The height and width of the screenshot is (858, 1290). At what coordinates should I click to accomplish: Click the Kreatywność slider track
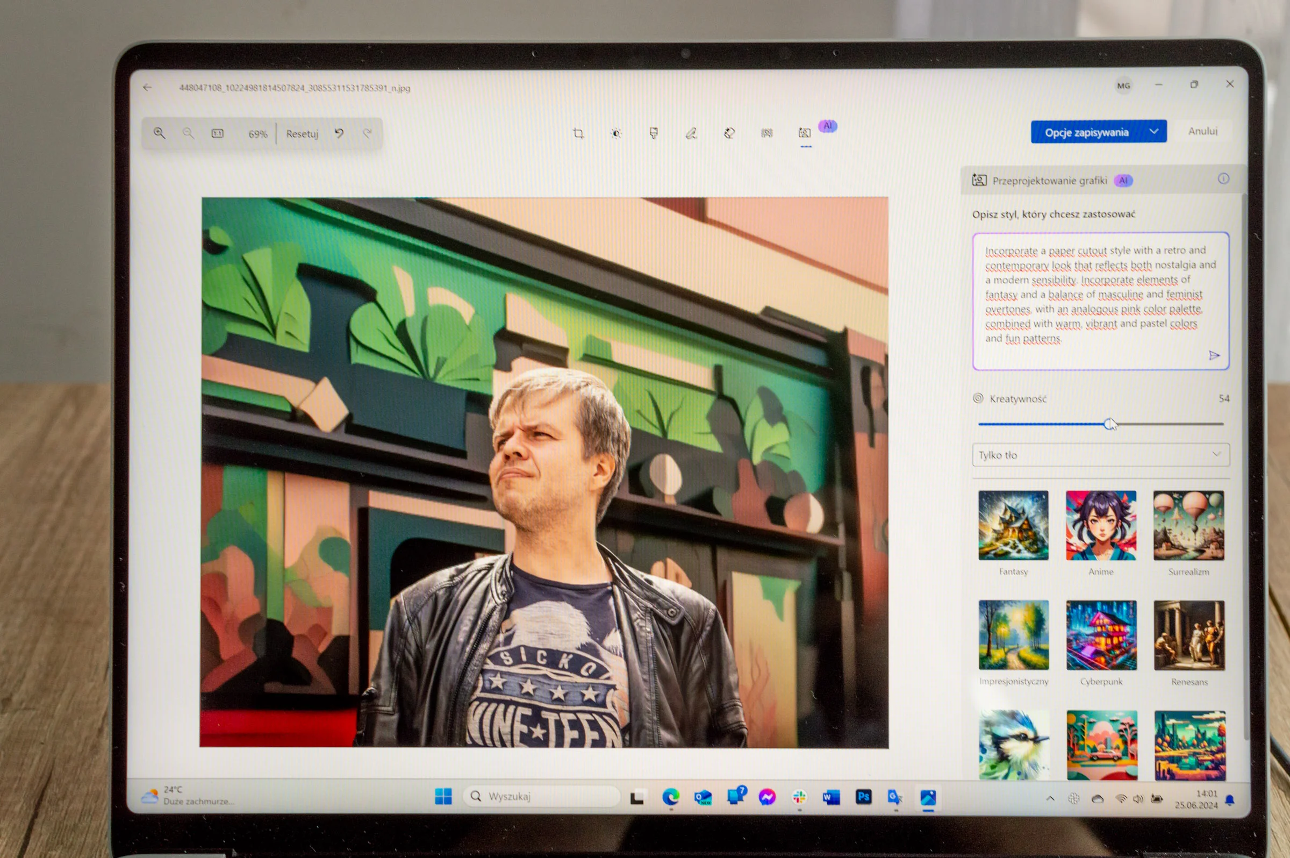tap(1101, 424)
